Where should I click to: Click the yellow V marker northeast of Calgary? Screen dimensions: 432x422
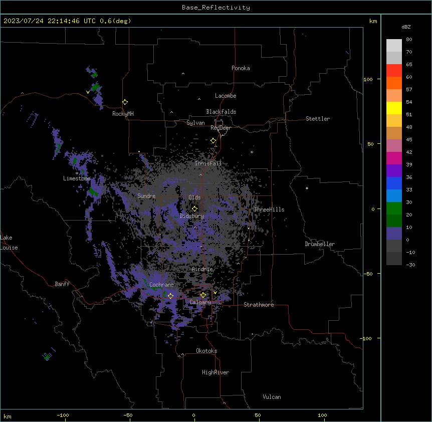(215, 293)
